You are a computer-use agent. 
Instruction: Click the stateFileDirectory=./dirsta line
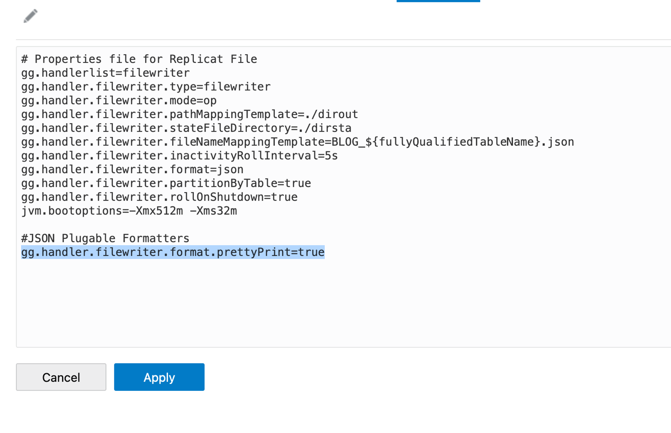click(186, 128)
